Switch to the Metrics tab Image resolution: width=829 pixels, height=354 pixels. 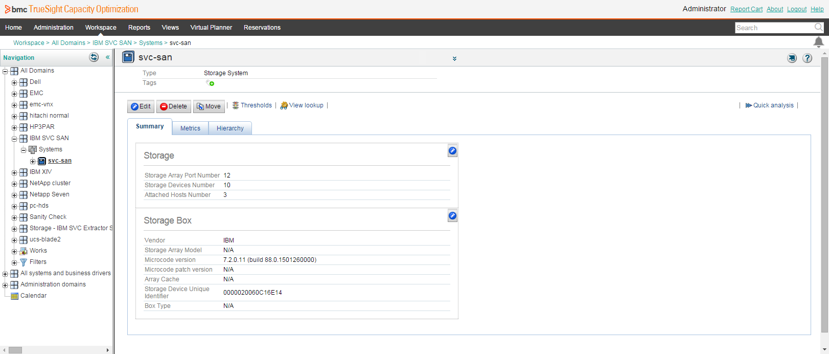pos(190,128)
